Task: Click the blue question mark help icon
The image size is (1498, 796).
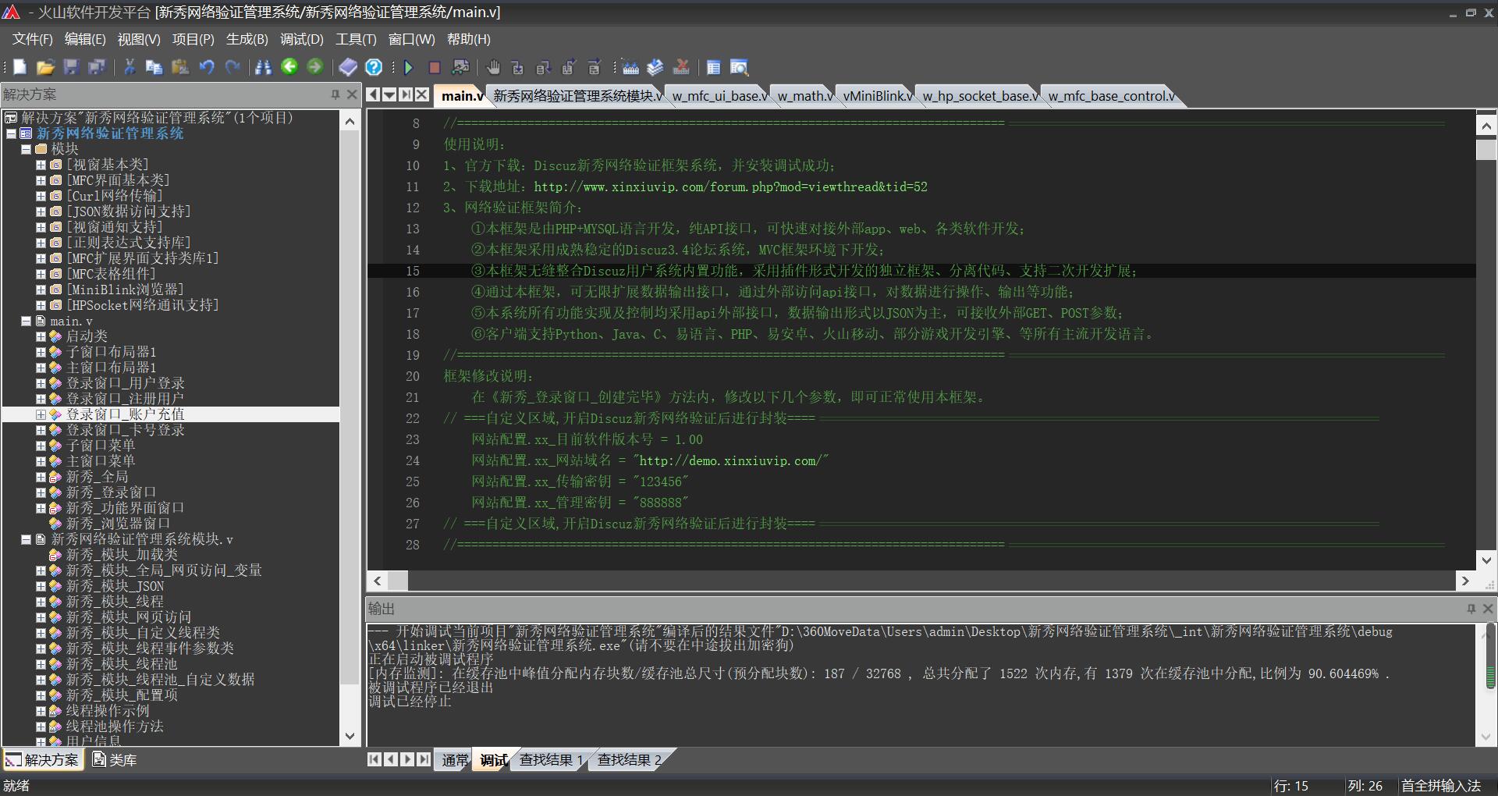Action: click(x=374, y=67)
